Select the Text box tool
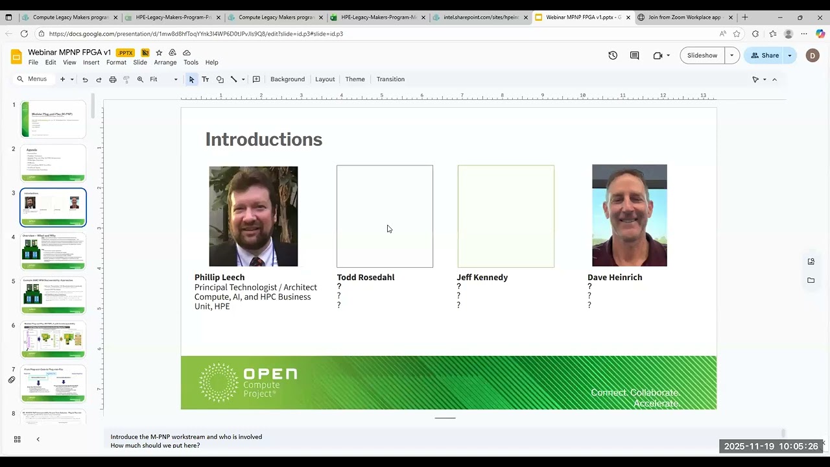 [x=206, y=79]
